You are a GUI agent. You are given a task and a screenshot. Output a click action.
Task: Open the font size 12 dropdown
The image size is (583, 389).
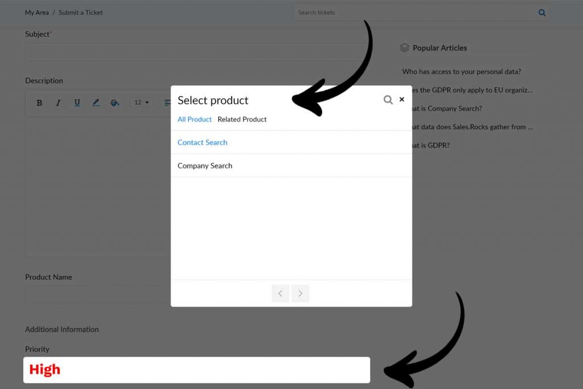(x=141, y=103)
